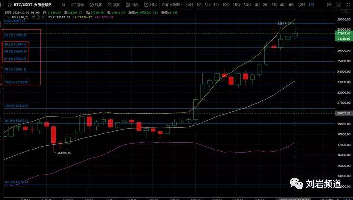
Task: Select the 61.8% Fibonacci retracement line label
Action: pyautogui.click(x=16, y=59)
